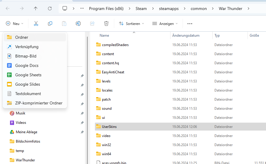This screenshot has height=164, width=266.
Task: Expand chevron after War Thunder breadcrumb
Action: [x=248, y=9]
